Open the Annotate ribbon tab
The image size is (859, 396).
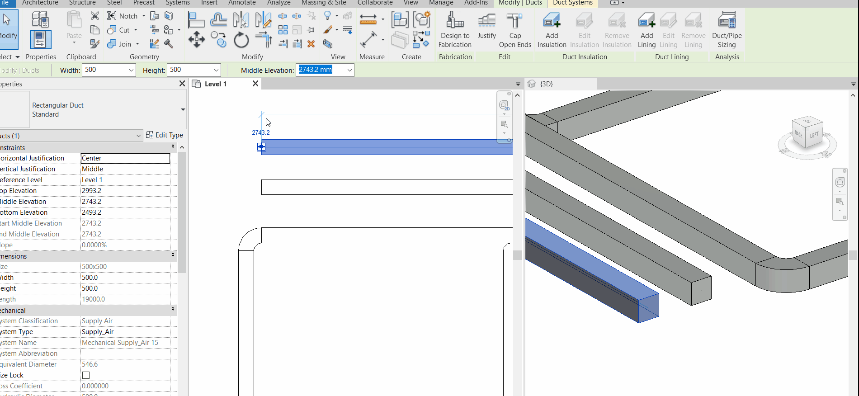pos(242,3)
